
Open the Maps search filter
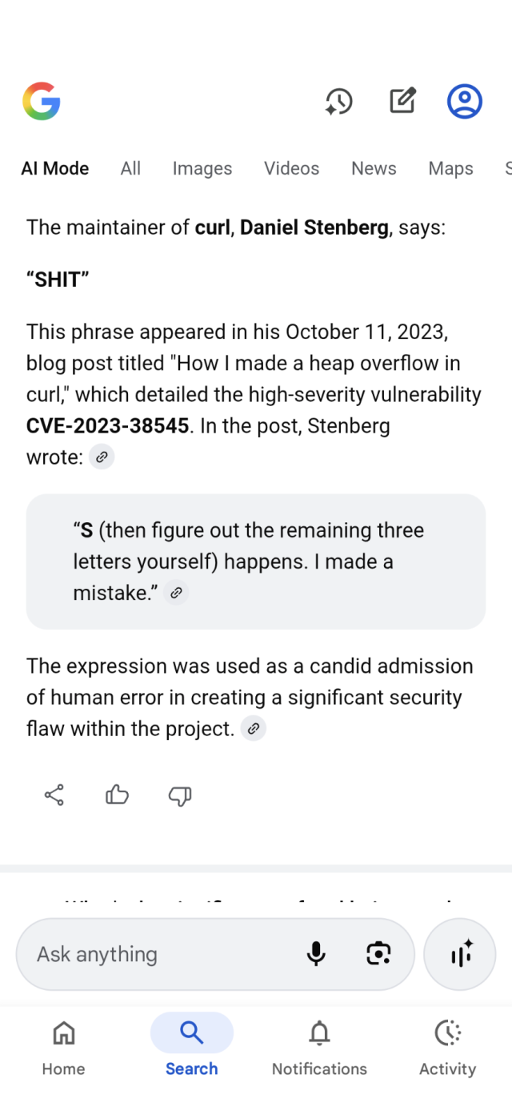point(450,168)
